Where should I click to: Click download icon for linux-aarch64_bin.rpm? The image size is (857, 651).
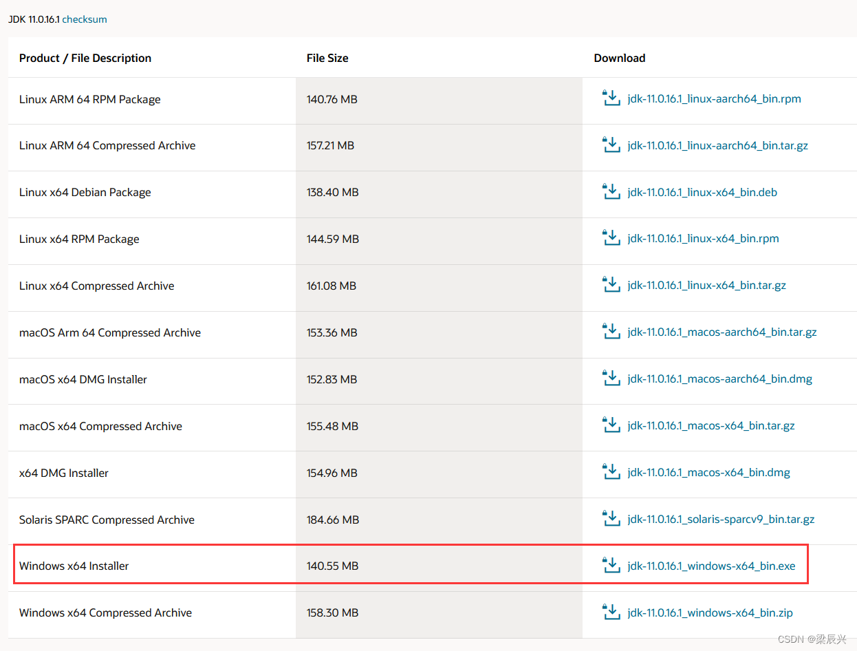point(611,98)
